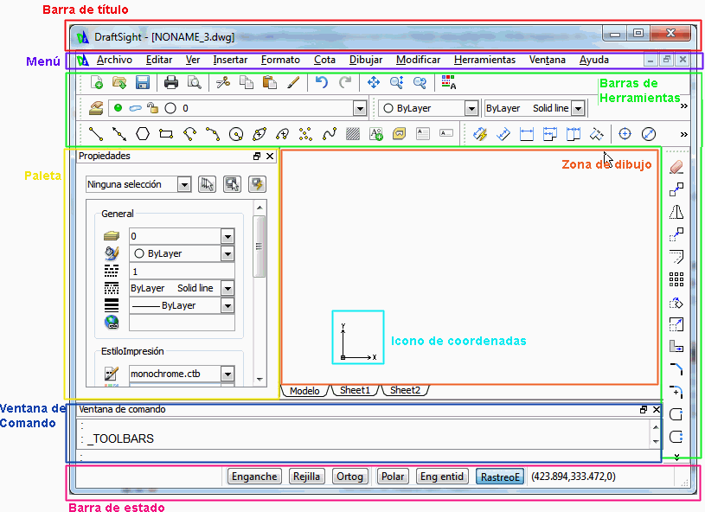Open the layer list dropdown in the toolbar

pos(359,108)
